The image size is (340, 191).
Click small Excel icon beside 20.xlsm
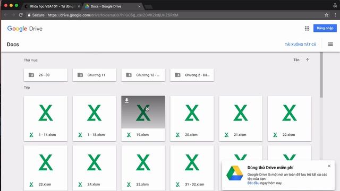click(177, 135)
